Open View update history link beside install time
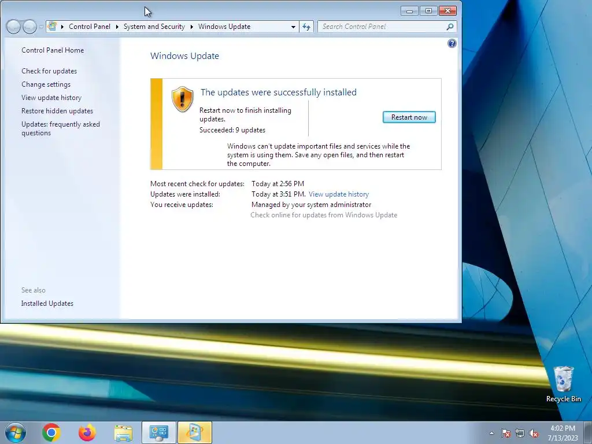 tap(339, 194)
